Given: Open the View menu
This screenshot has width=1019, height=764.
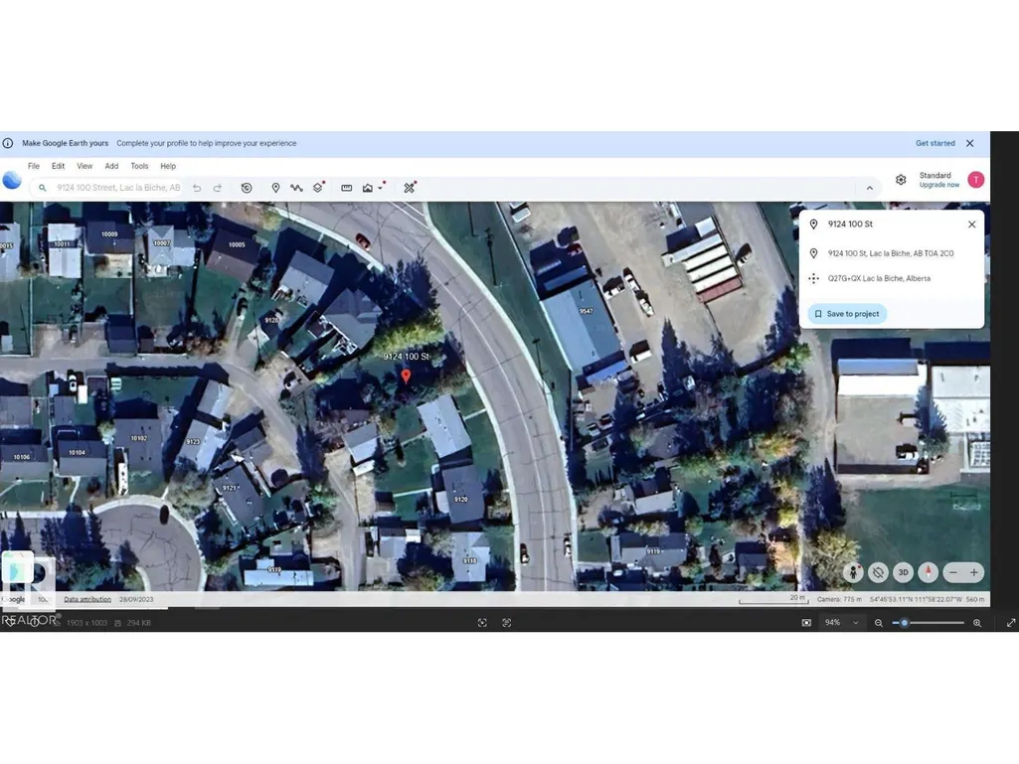Looking at the screenshot, I should 85,166.
